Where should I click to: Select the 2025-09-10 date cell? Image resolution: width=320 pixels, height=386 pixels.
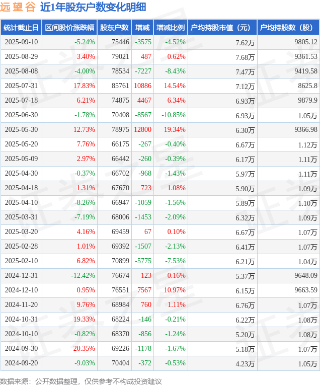coord(21,42)
